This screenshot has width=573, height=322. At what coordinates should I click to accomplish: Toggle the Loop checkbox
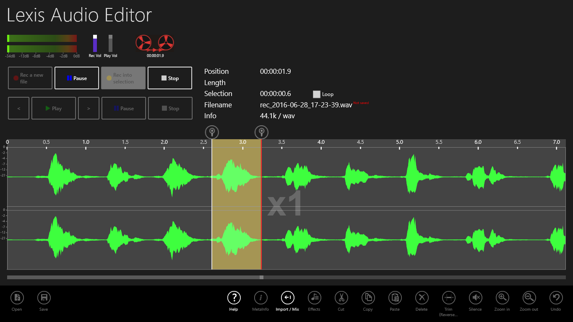coord(317,94)
